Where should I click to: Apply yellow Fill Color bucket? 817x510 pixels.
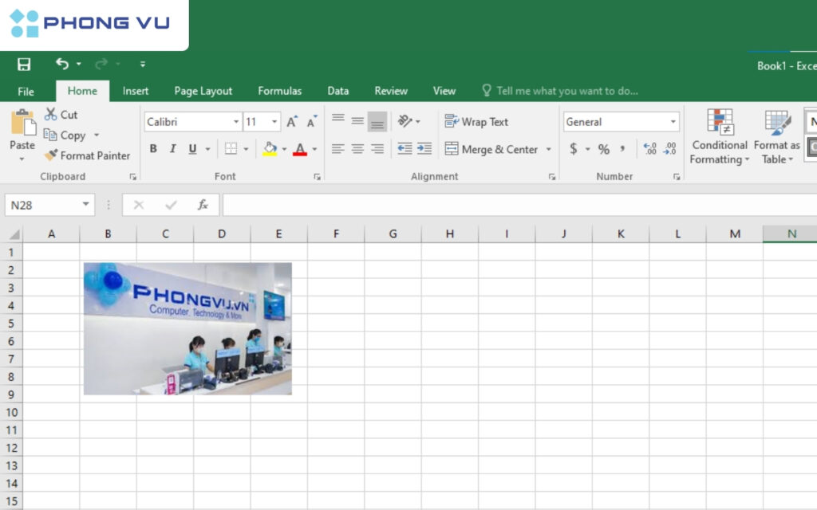click(270, 149)
